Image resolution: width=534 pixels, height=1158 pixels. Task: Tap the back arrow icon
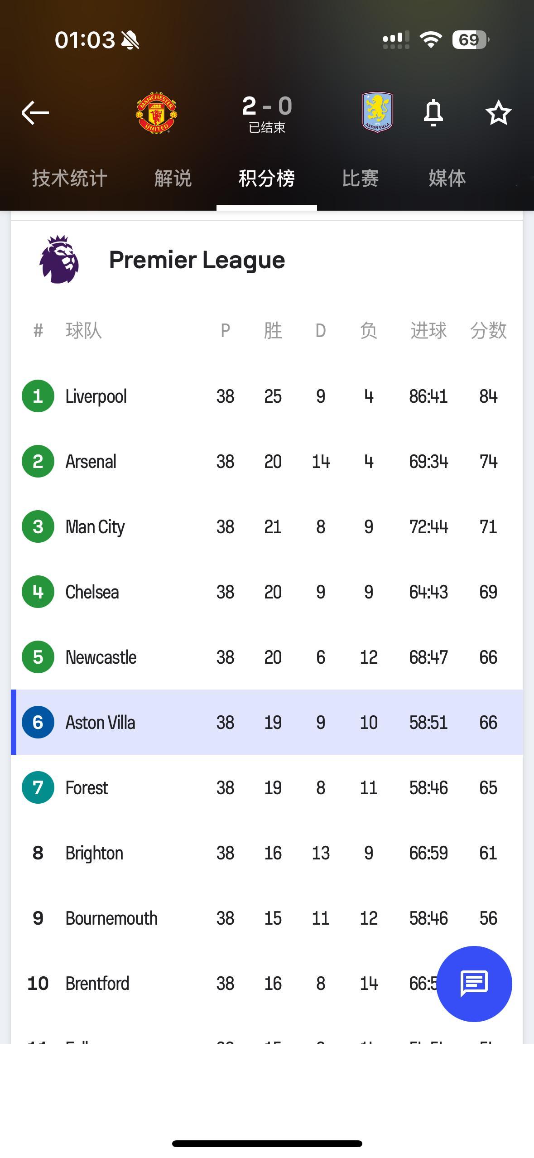[x=35, y=113]
